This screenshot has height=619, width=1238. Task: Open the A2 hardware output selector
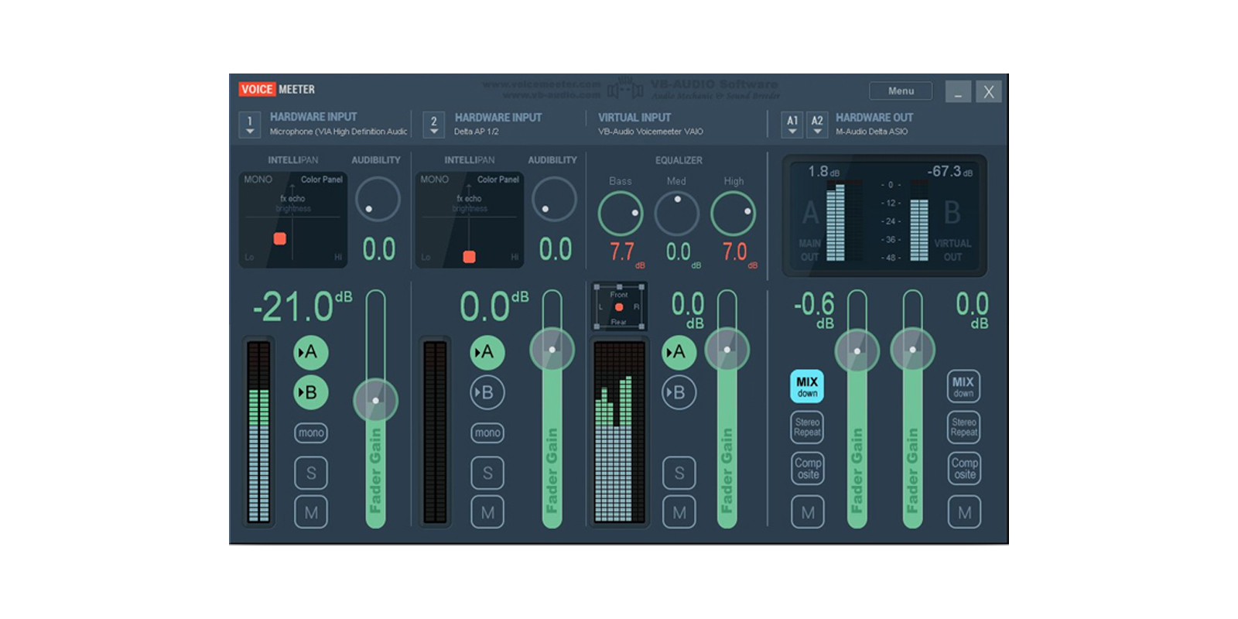pos(817,125)
